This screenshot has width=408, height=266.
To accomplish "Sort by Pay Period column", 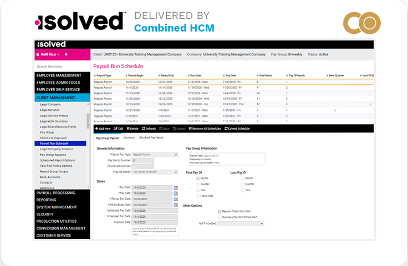I will pos(264,75).
